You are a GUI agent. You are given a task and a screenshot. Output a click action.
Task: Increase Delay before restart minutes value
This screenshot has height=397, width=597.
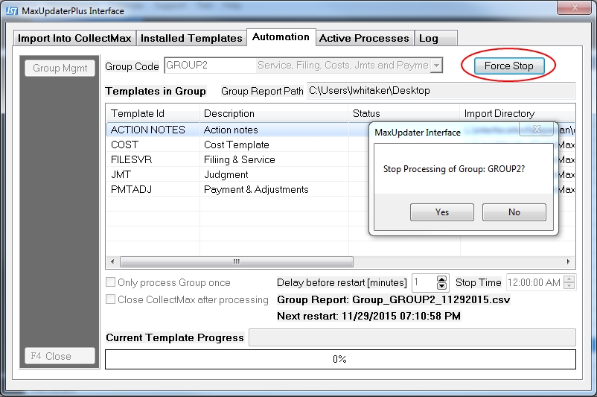(441, 279)
